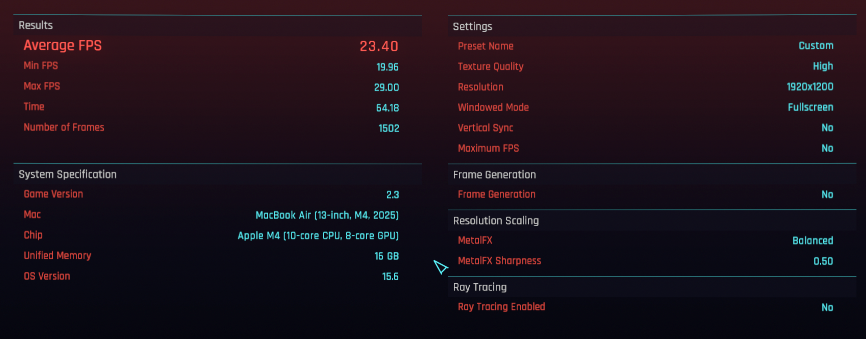The image size is (866, 339).
Task: Click the MetalFX Sharpness 0.50 value
Action: 823,261
